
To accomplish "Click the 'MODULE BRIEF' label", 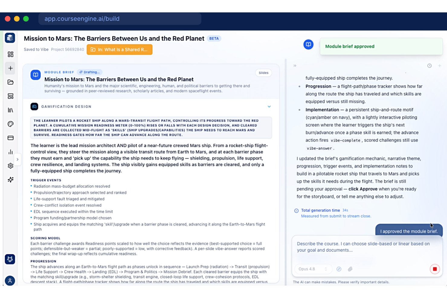I will point(59,72).
